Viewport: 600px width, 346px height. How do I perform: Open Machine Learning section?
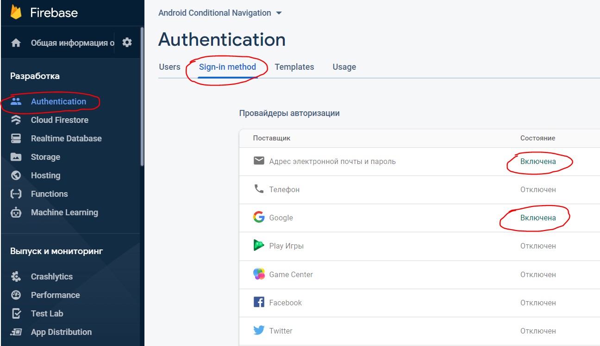pos(64,212)
